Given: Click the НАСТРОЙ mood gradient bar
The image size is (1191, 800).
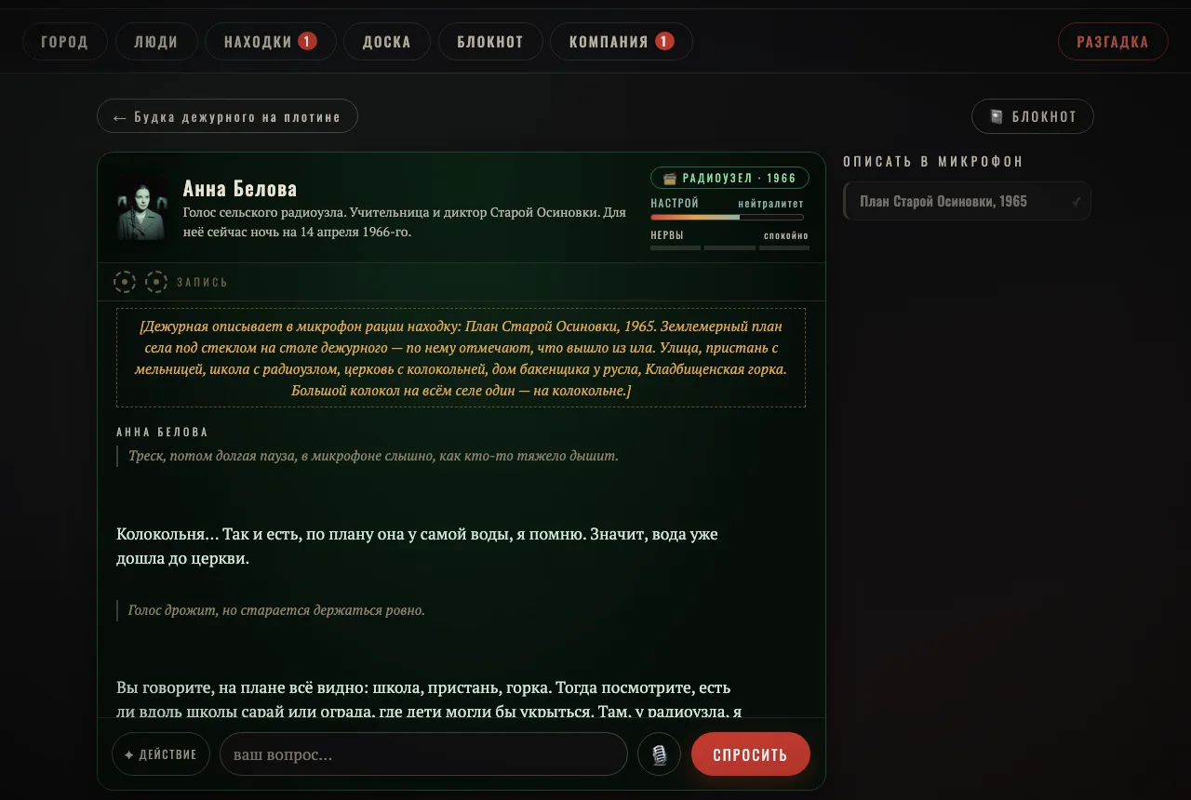Looking at the screenshot, I should (x=727, y=217).
